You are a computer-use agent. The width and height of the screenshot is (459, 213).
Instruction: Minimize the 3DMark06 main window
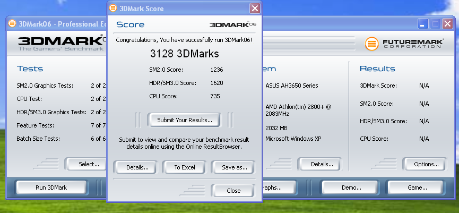point(423,24)
